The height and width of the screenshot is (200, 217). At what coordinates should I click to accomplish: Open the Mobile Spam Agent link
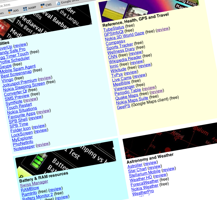[x=18, y=69]
